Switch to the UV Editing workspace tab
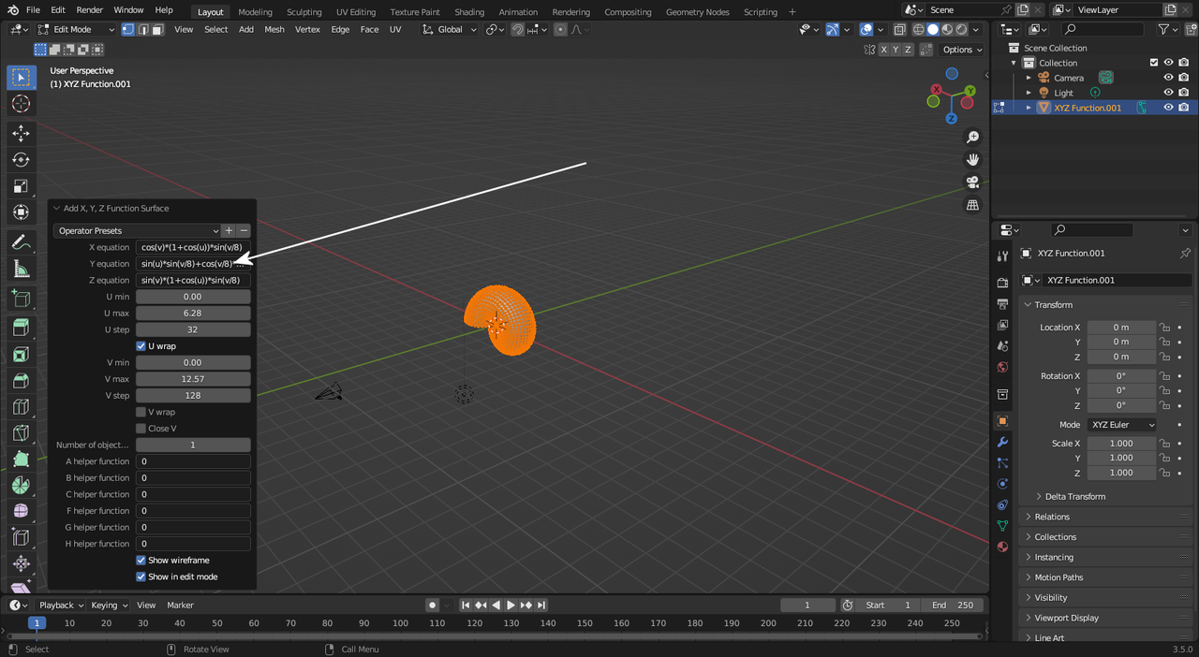The image size is (1199, 657). click(x=356, y=12)
